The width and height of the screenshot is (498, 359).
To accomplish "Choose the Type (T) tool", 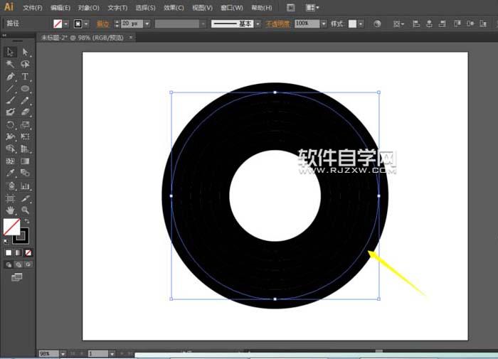I will point(25,76).
